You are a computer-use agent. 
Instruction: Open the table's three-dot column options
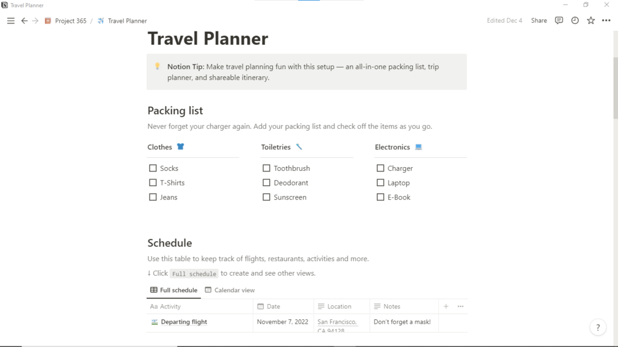(x=461, y=306)
